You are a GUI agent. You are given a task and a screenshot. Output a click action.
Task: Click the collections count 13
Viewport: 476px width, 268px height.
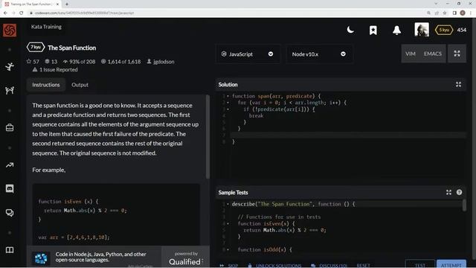point(51,61)
